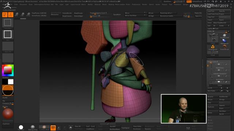Toggle the orange Menus button
234x131 pixels.
[189, 1]
